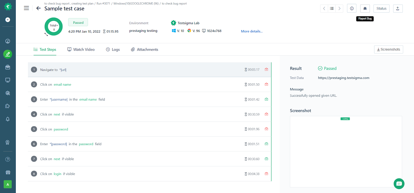
Task: Click the notification bell sidebar icon
Action: pyautogui.click(x=8, y=119)
